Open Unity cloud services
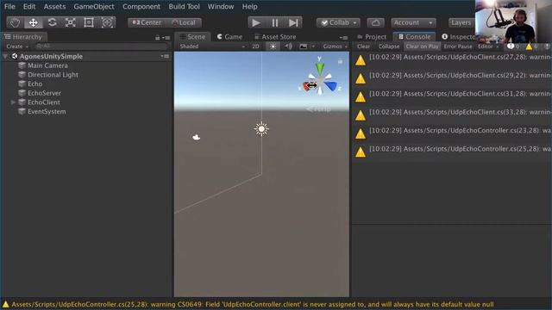The width and height of the screenshot is (552, 310). pos(376,23)
